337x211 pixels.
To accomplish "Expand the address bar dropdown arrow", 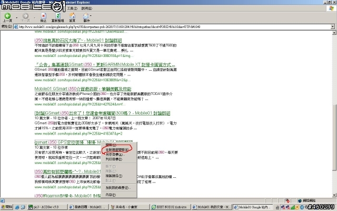I will (x=333, y=27).
